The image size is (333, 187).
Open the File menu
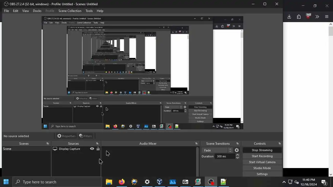pyautogui.click(x=7, y=11)
